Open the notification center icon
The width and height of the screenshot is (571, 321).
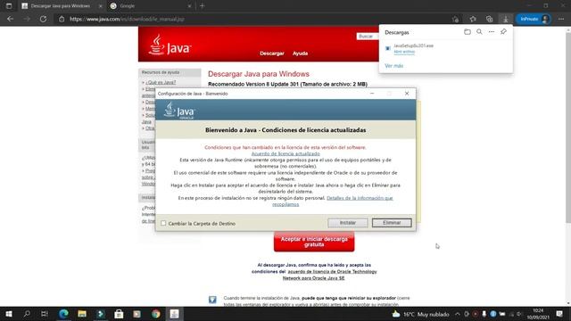[x=559, y=314]
